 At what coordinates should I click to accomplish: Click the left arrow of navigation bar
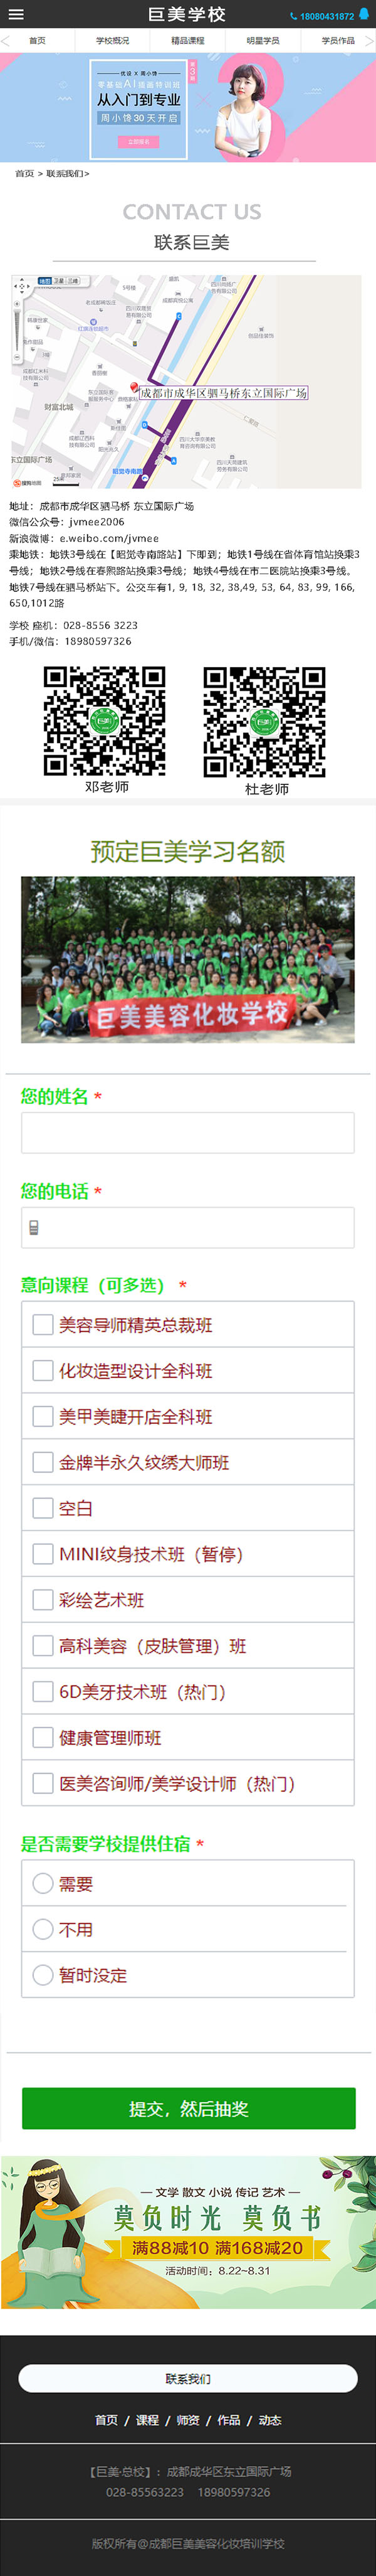coord(5,41)
